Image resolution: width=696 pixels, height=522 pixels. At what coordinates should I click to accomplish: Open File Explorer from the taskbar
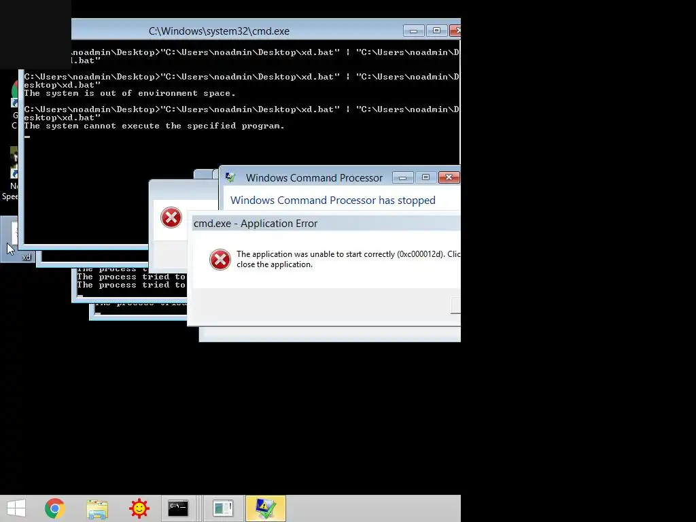point(97,508)
